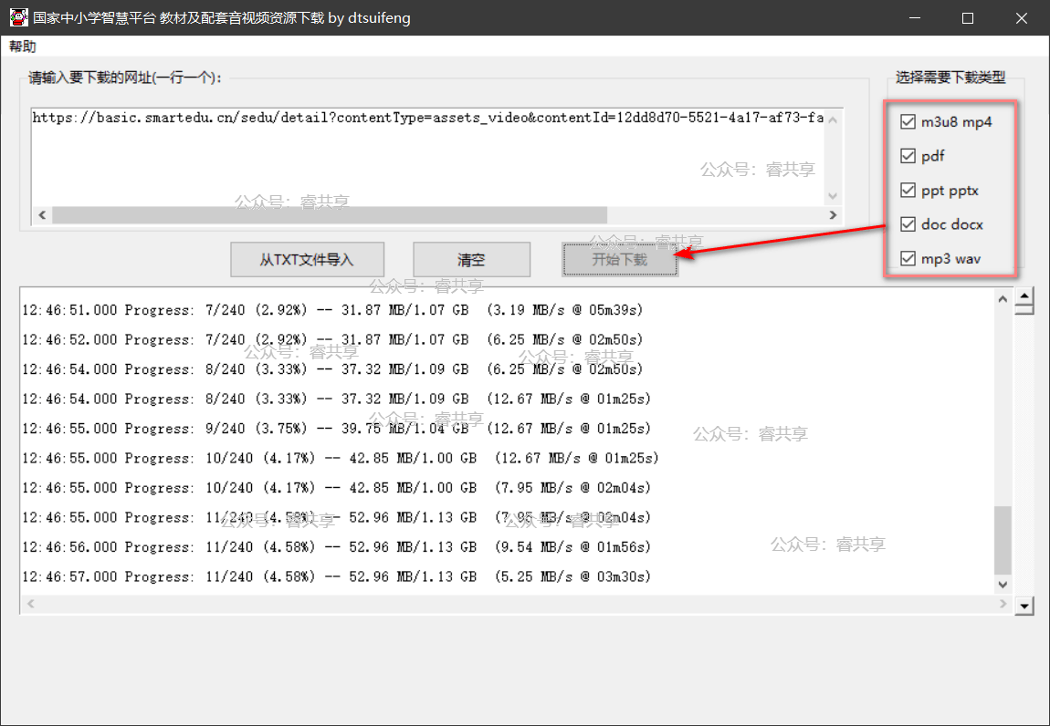
Task: Toggle the m3u8 mp4 checkbox
Action: click(x=908, y=122)
